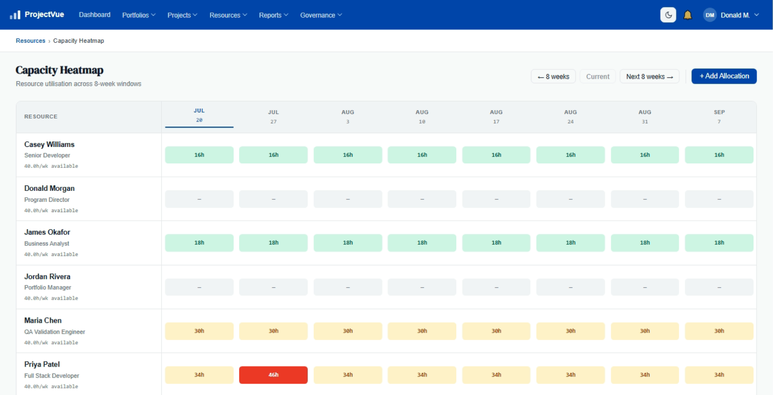773x395 pixels.
Task: Click Jordan Rivera's empty Jul 27 cell
Action: pyautogui.click(x=273, y=287)
